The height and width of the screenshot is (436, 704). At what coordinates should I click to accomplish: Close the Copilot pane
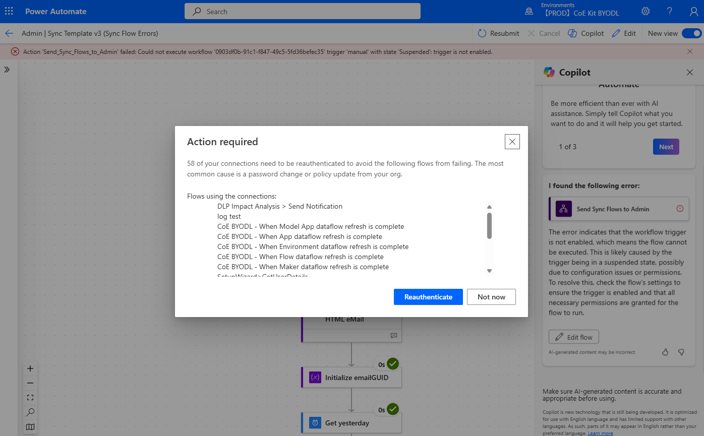coord(690,73)
